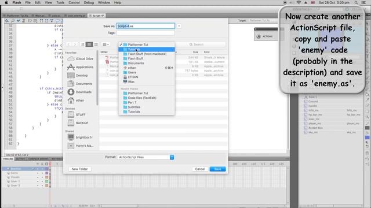
Task: Open the Actions panel button
Action: click(x=266, y=36)
